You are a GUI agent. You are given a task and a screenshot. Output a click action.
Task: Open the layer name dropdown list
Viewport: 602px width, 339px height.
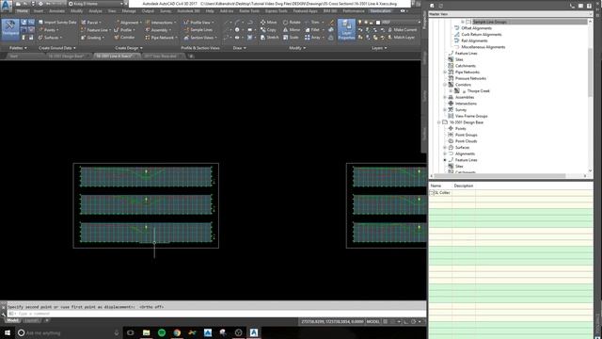419,23
